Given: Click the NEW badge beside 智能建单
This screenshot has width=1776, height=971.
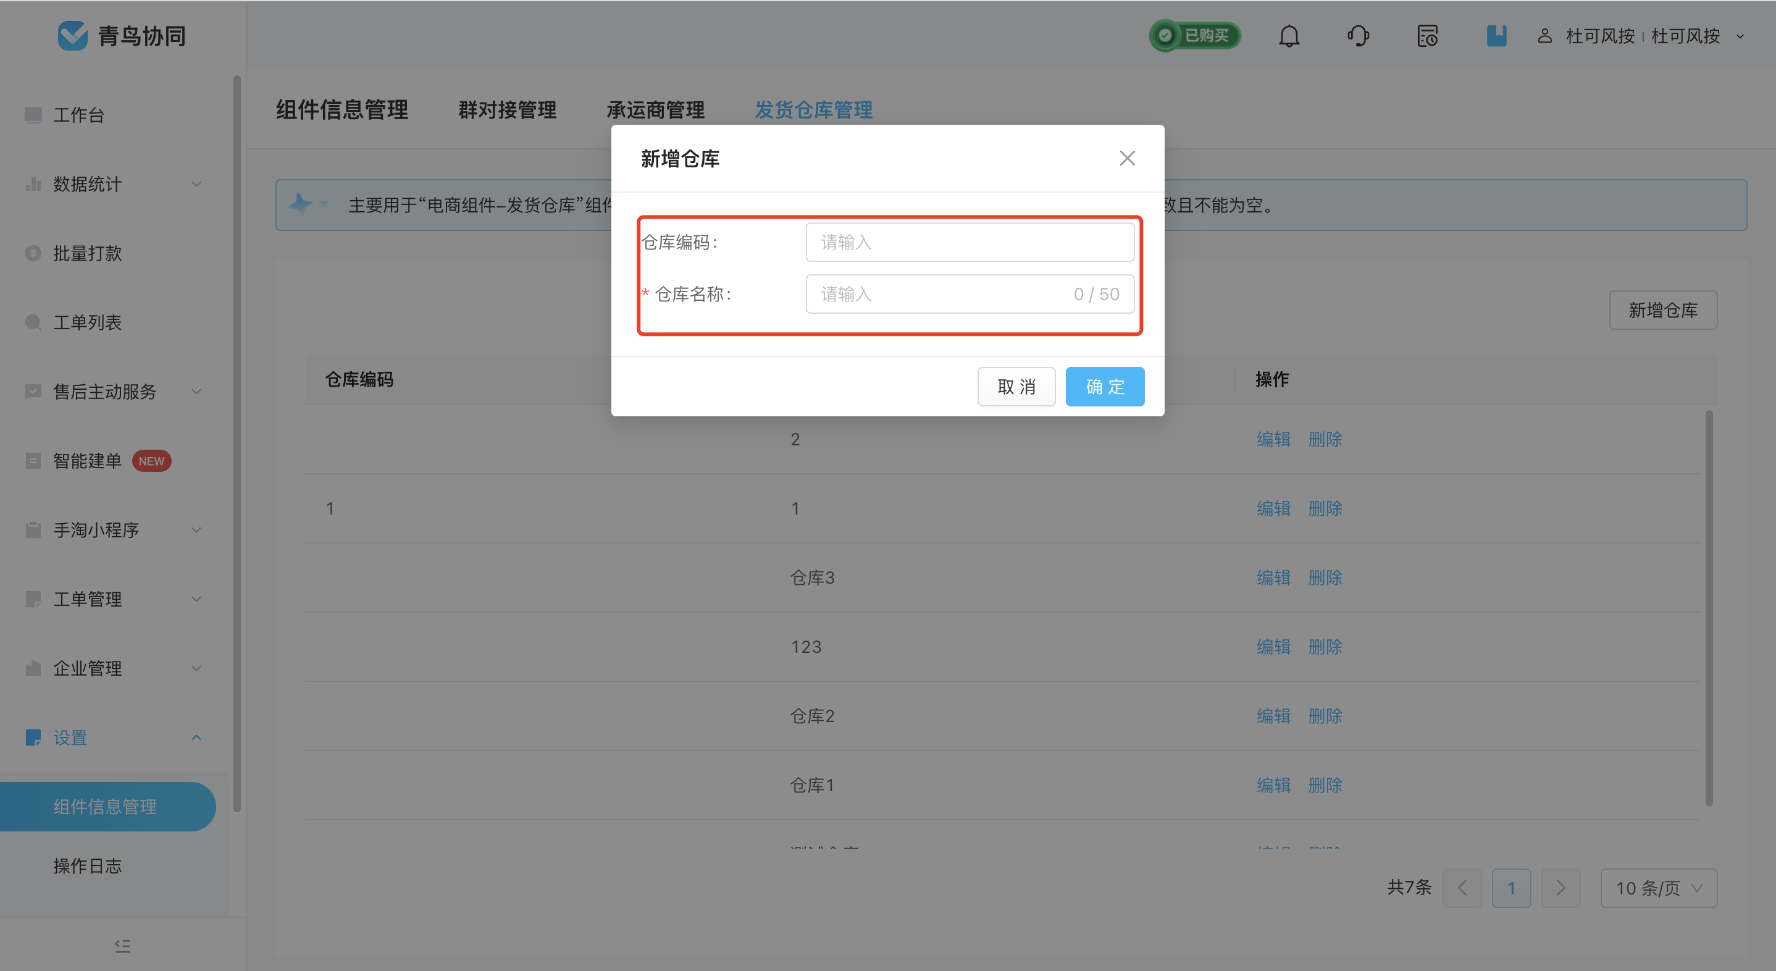Looking at the screenshot, I should tap(151, 461).
